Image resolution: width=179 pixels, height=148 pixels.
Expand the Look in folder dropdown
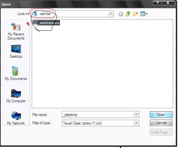pyautogui.click(x=111, y=14)
